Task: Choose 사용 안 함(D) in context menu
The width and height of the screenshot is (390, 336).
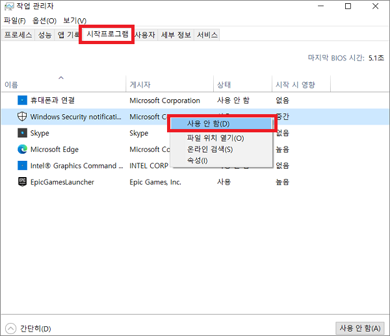Action: tap(207, 124)
